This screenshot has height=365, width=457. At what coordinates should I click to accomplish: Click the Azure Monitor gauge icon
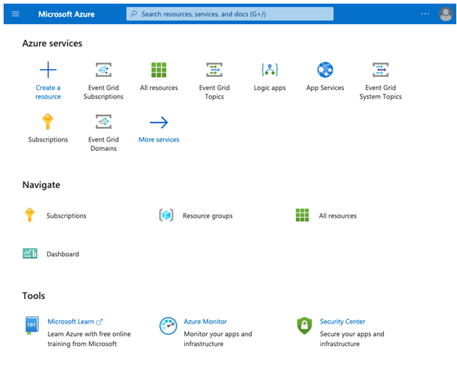(x=168, y=326)
